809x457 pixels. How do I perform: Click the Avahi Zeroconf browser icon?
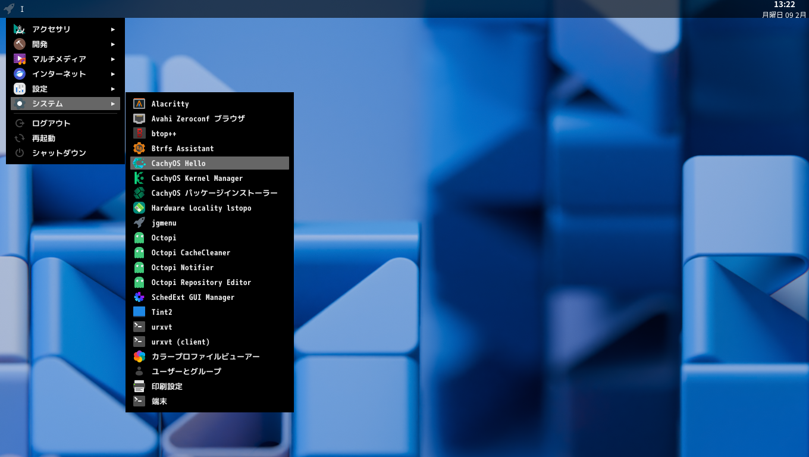pos(139,118)
